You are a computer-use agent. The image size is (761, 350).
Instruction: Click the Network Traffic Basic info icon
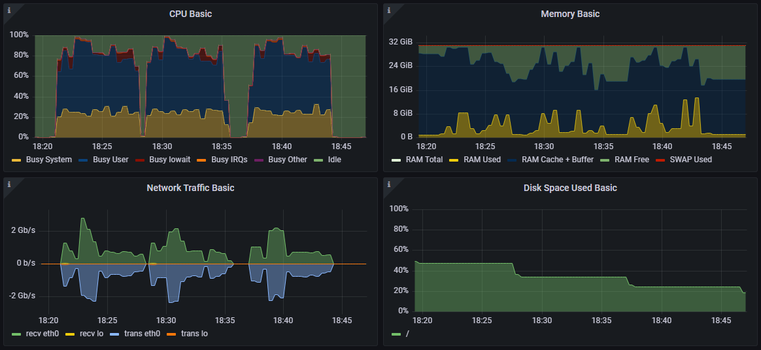[x=8, y=184]
